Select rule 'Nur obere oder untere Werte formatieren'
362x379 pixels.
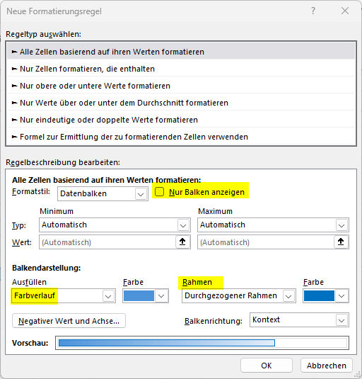pyautogui.click(x=181, y=86)
